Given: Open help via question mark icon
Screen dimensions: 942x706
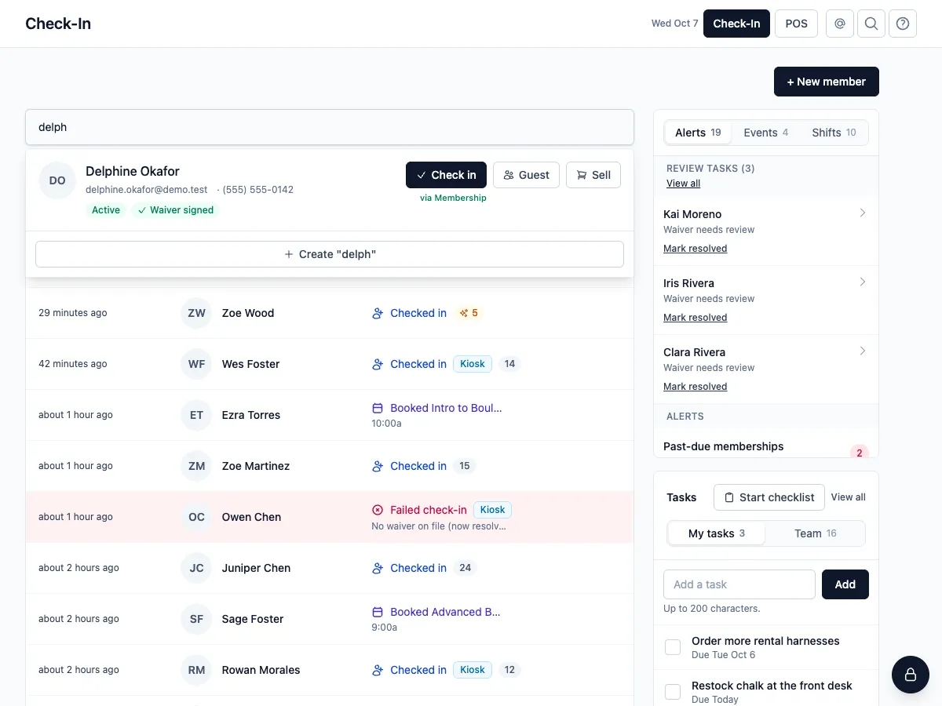Looking at the screenshot, I should tap(903, 24).
